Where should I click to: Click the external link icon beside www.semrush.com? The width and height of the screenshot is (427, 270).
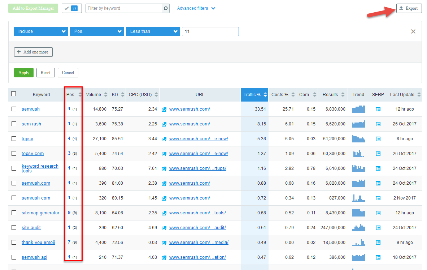click(165, 109)
